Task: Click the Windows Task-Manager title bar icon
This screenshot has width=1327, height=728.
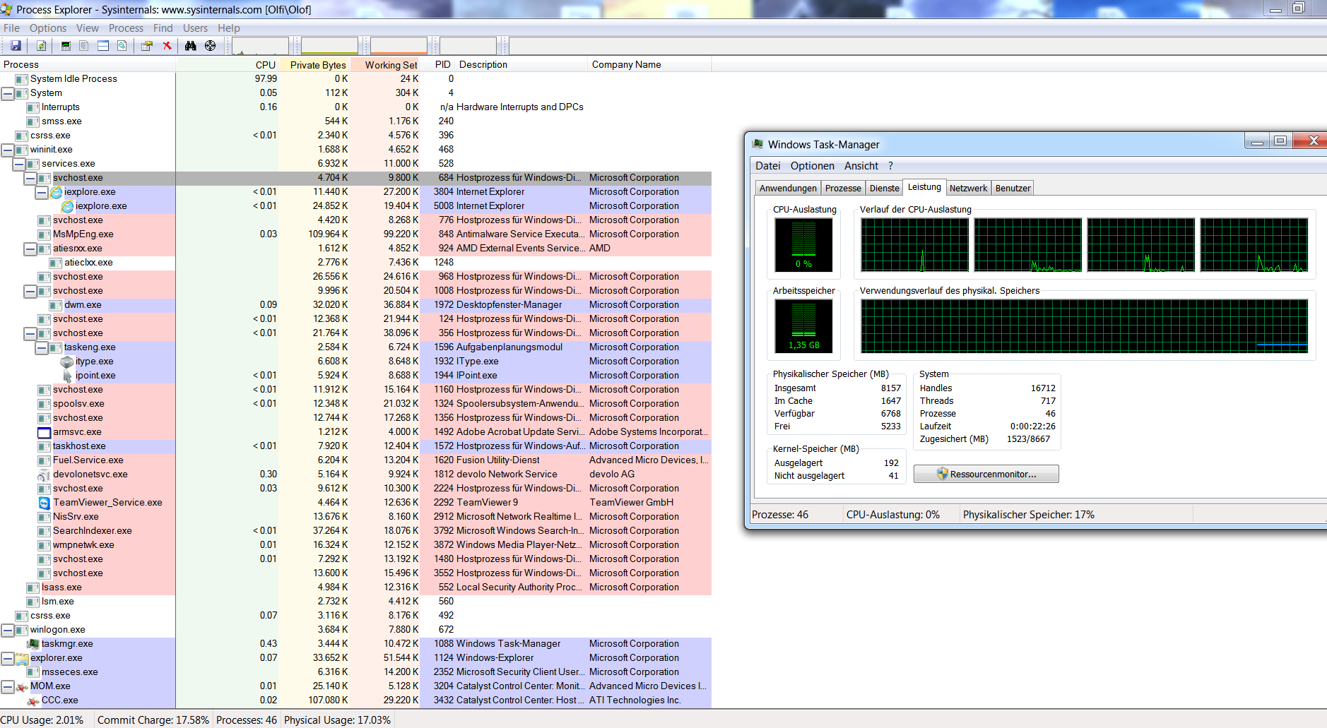Action: [758, 144]
